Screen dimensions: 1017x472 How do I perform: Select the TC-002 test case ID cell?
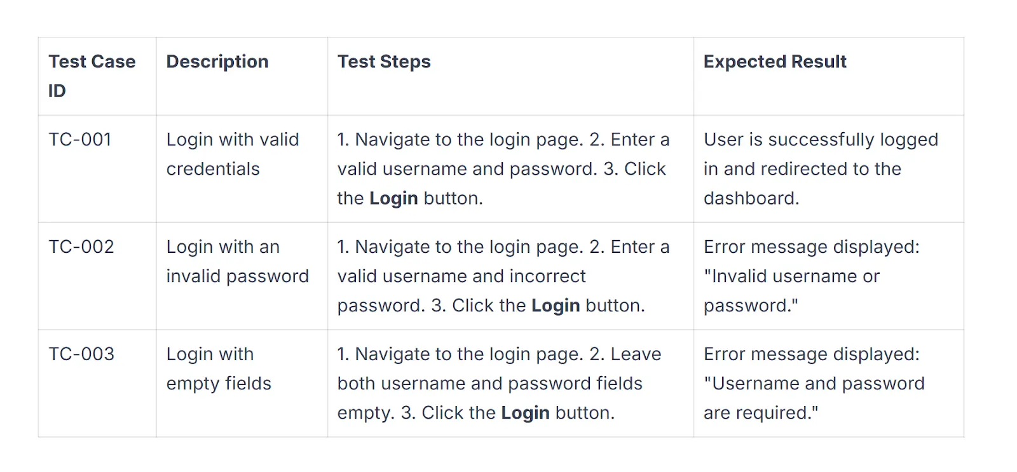(x=81, y=247)
